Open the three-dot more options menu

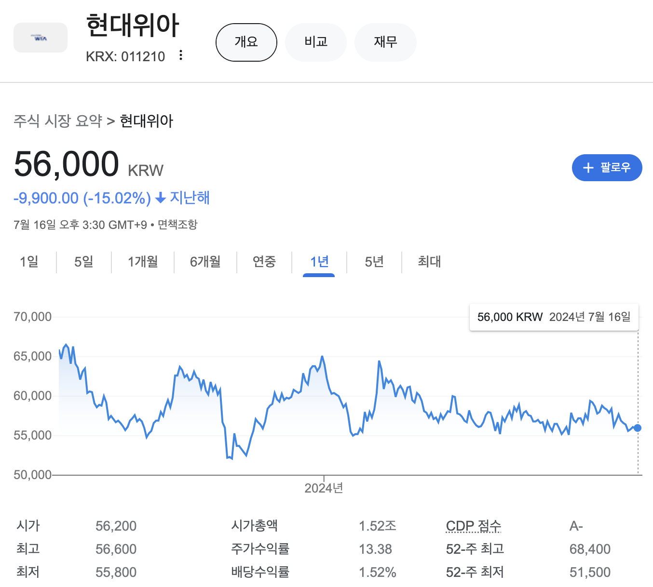pyautogui.click(x=181, y=55)
